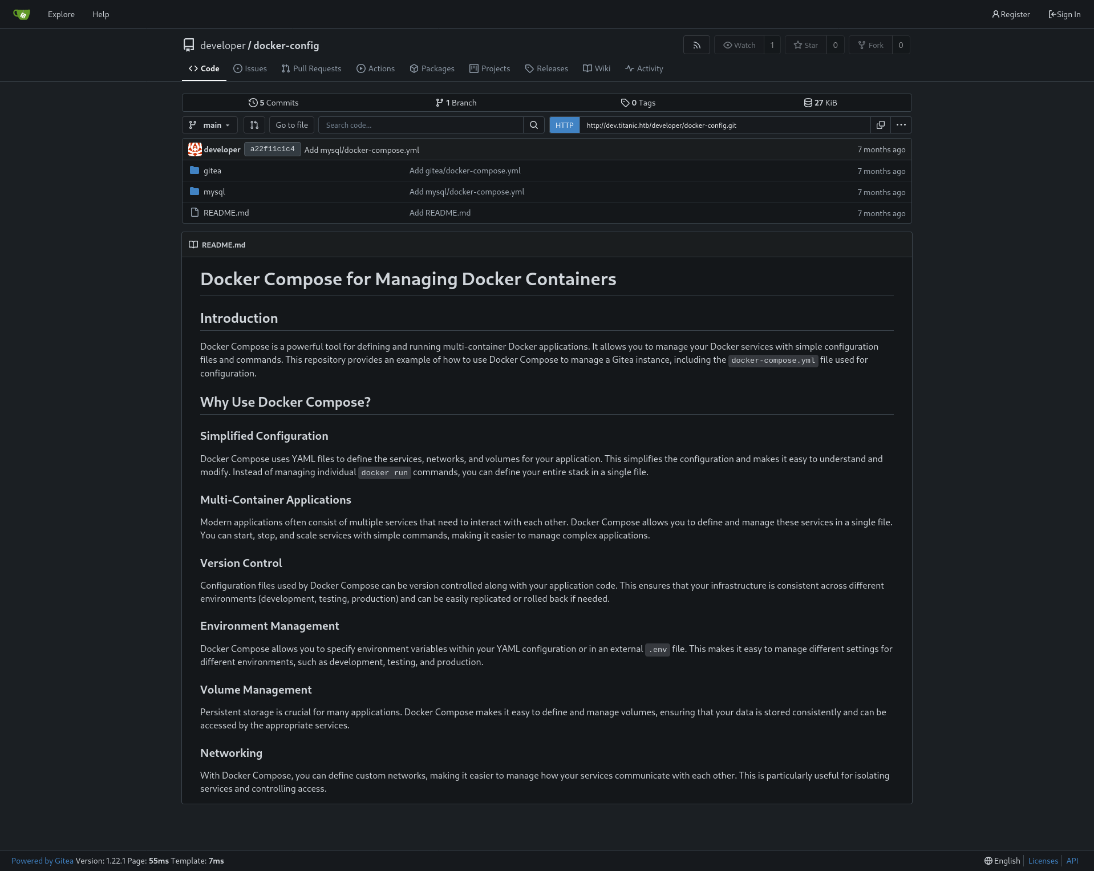Viewport: 1094px width, 871px height.
Task: Select the HTTP clone protocol button
Action: (x=564, y=125)
